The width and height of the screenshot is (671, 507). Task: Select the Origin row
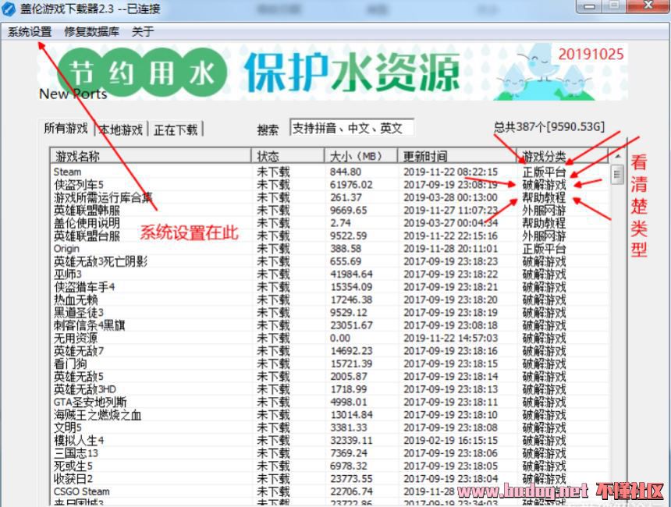click(x=329, y=249)
